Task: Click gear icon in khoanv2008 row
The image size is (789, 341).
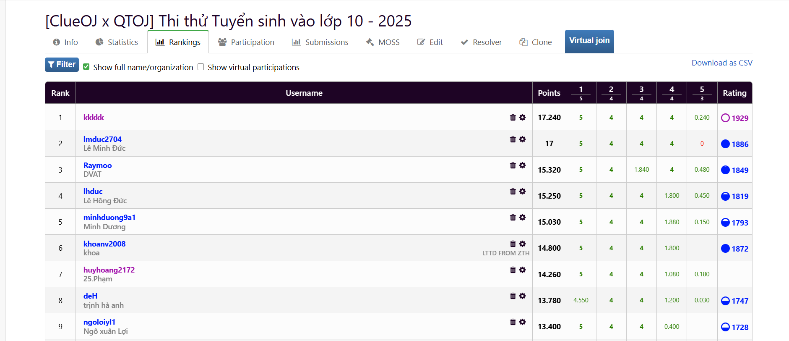Action: (x=522, y=244)
